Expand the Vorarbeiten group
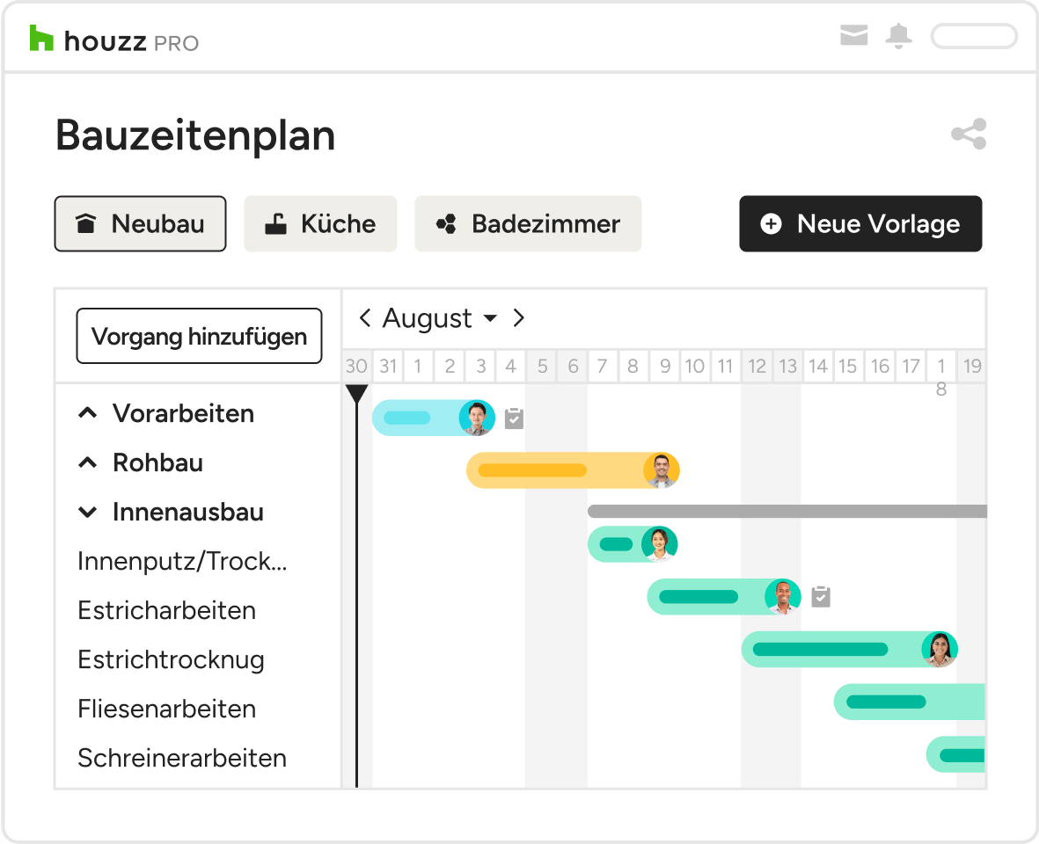The height and width of the screenshot is (844, 1039). (x=87, y=414)
